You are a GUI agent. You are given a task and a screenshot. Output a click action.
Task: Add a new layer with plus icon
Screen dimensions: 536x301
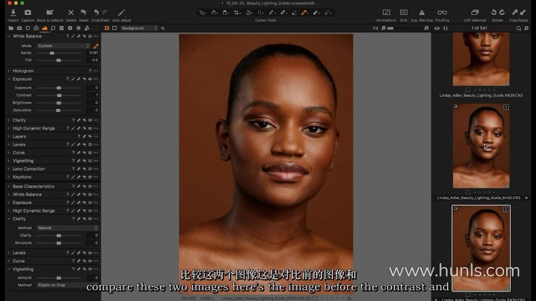coord(162,28)
